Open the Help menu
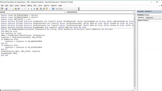Image resolution: width=162 pixels, height=91 pixels. pos(60,6)
